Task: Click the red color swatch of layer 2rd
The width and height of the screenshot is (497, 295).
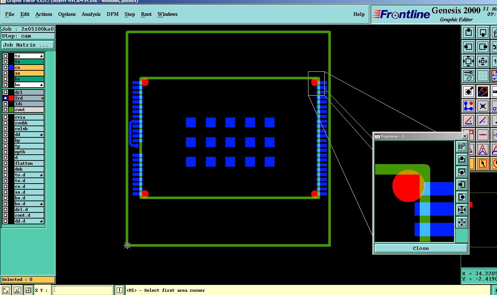Action: [11, 98]
